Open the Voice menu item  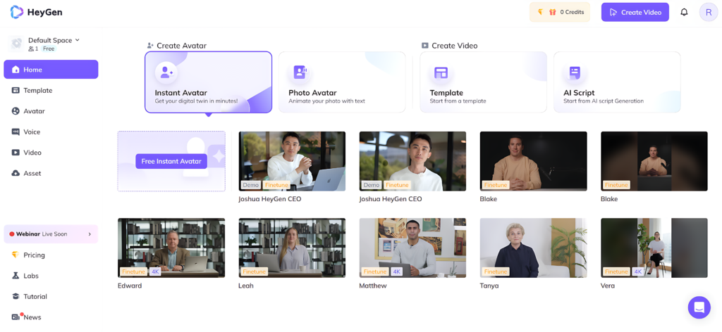click(x=51, y=132)
